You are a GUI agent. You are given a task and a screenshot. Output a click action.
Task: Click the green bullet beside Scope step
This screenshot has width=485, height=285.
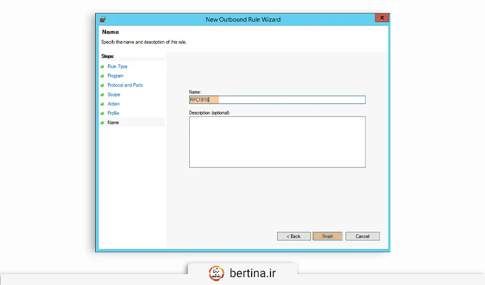(102, 95)
